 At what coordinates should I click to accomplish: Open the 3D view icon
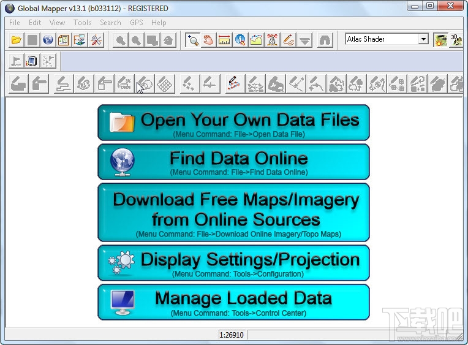pyautogui.click(x=456, y=40)
